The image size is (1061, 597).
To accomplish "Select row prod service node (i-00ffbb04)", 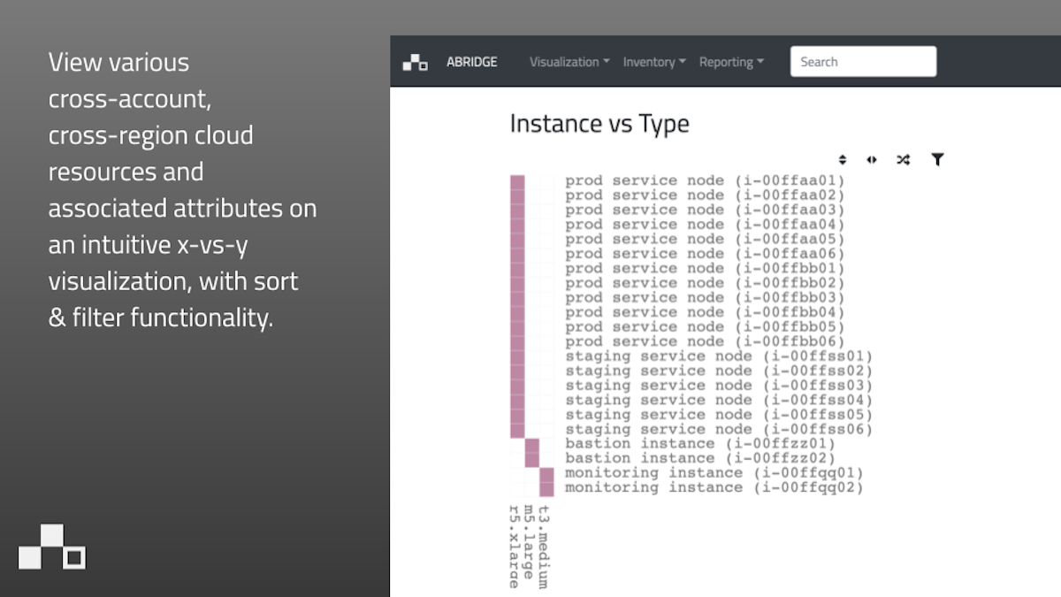I will (x=705, y=312).
